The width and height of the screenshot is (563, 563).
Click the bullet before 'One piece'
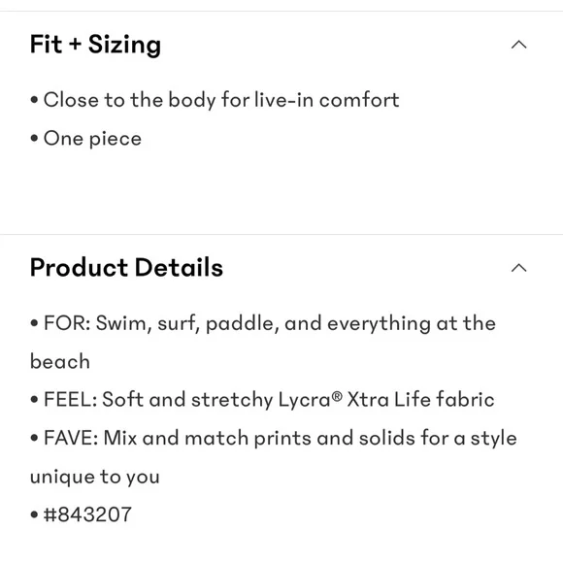click(x=34, y=138)
